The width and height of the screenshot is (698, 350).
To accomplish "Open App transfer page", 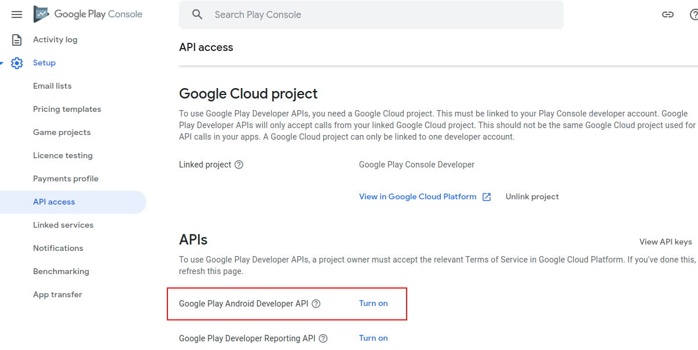I will [x=57, y=294].
